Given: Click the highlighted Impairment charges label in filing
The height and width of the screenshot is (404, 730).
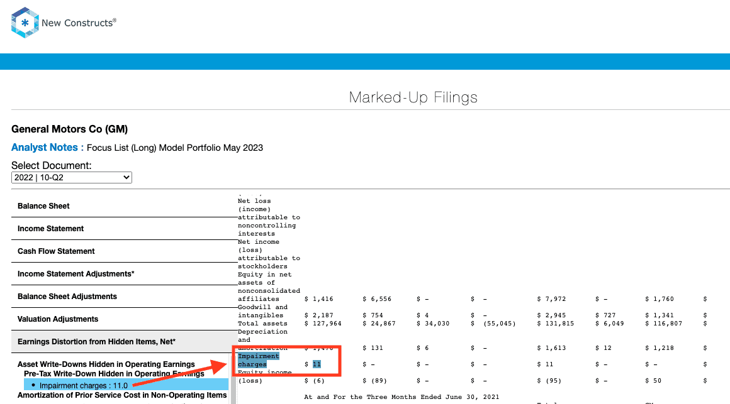Looking at the screenshot, I should point(259,360).
